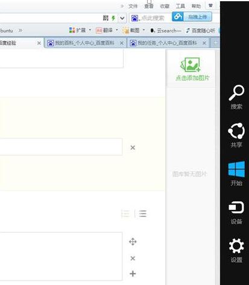Screen dimensions: 249x285
Task: Click the Baidu paw search engine icon
Action: click(x=134, y=19)
